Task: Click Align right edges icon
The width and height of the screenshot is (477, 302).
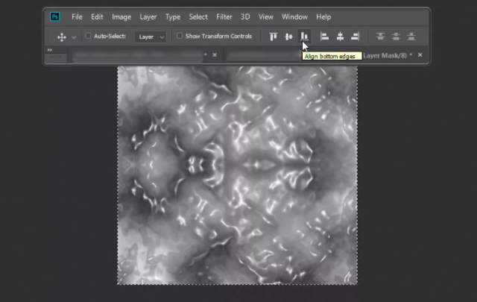Action: coord(356,37)
